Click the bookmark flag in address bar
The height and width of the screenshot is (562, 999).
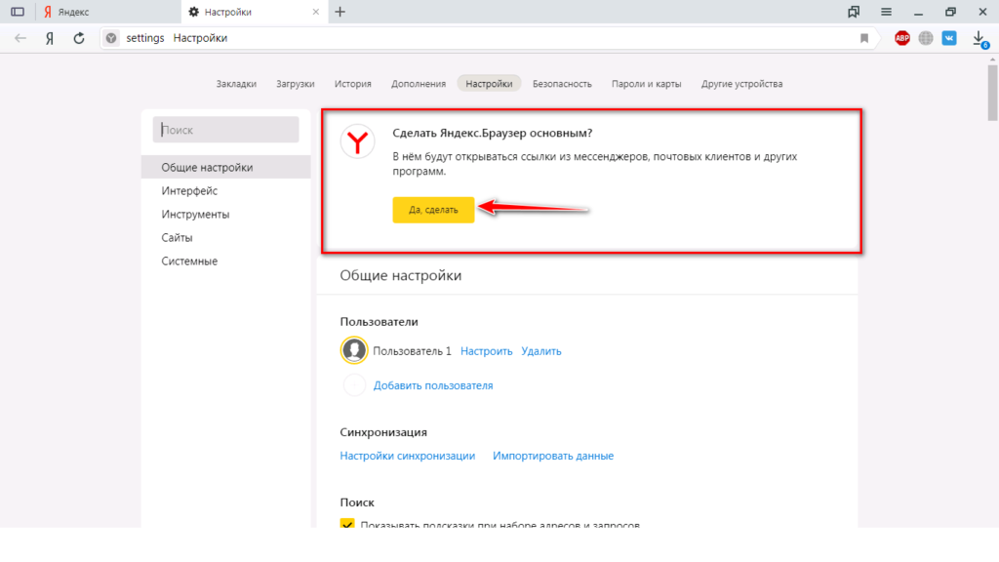pyautogui.click(x=863, y=38)
